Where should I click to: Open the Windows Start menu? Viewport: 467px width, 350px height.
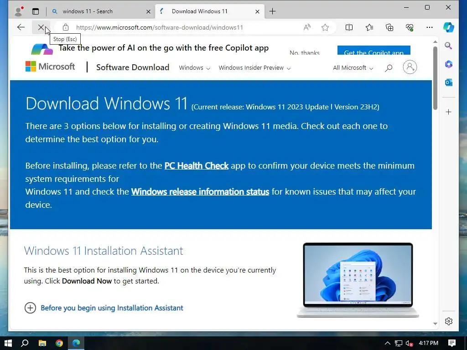8,343
